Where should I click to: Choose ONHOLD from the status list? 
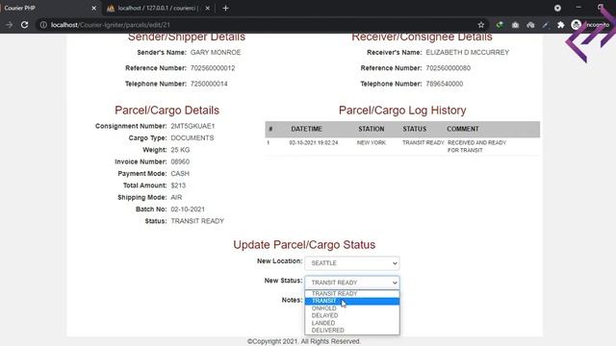(352, 309)
